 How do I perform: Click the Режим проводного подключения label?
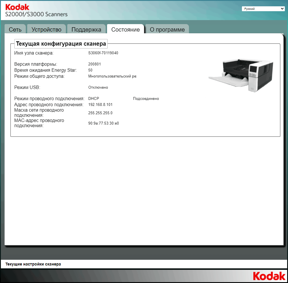click(50, 99)
